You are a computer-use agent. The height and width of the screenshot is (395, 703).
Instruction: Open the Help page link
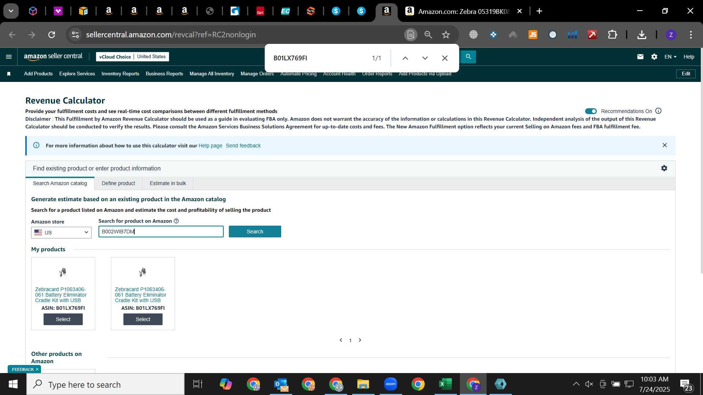(210, 146)
